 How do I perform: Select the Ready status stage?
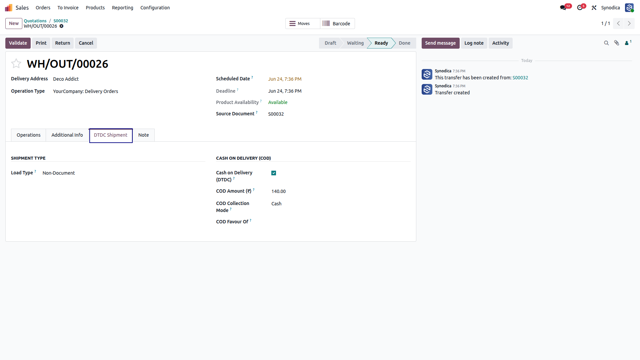(381, 43)
